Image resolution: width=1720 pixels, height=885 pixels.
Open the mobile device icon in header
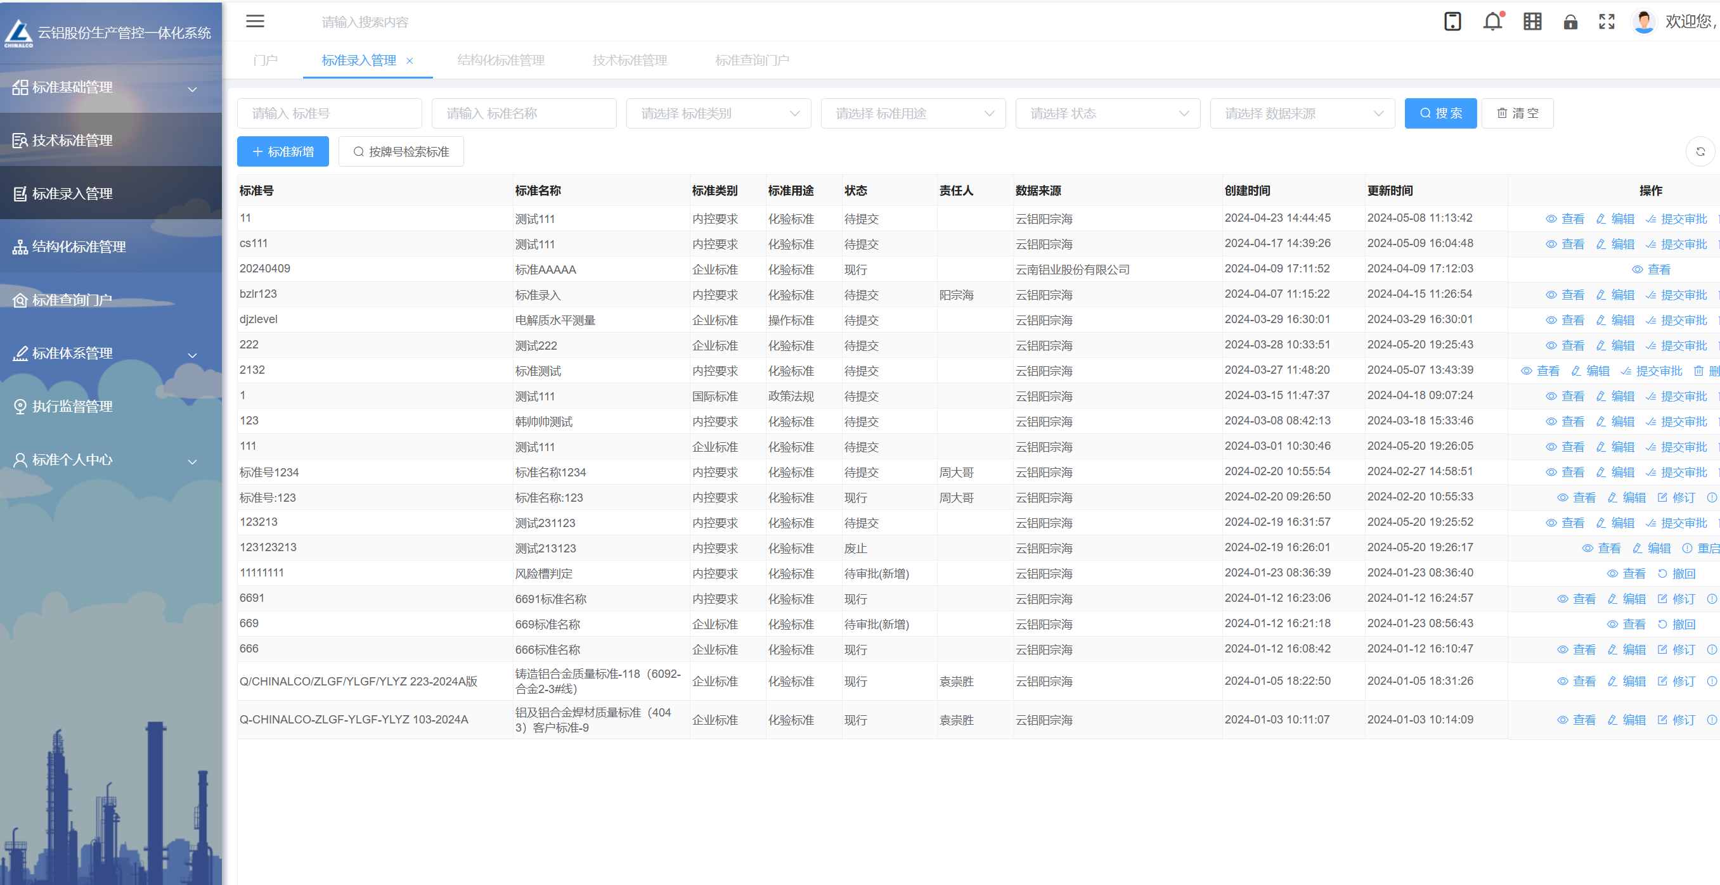click(1452, 22)
